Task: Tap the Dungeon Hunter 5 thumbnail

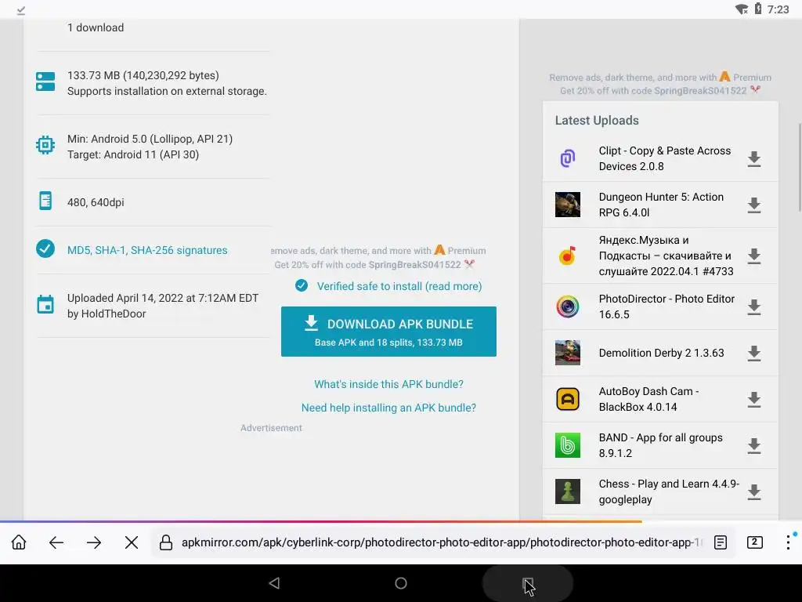Action: tap(568, 205)
